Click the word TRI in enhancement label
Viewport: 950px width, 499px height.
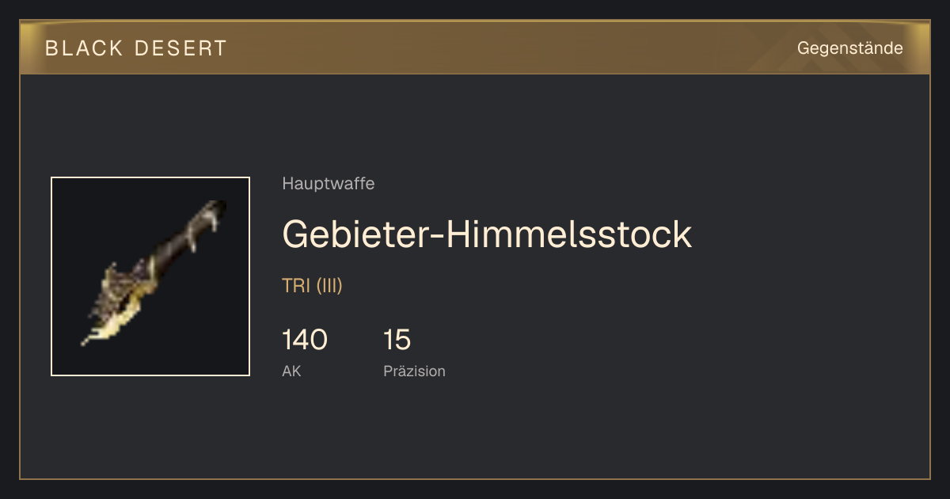(x=296, y=286)
